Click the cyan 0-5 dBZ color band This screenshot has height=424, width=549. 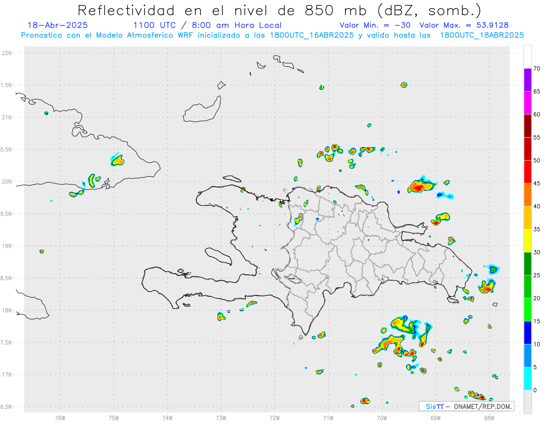[527, 378]
